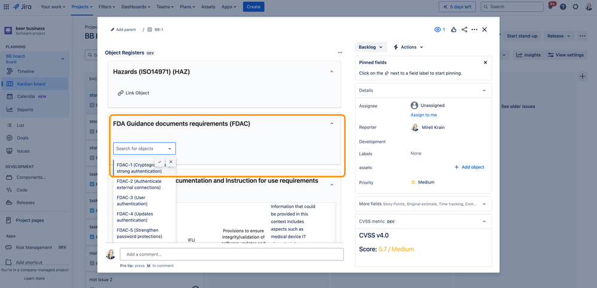Click Add parent
This screenshot has width=597, height=288.
point(123,30)
